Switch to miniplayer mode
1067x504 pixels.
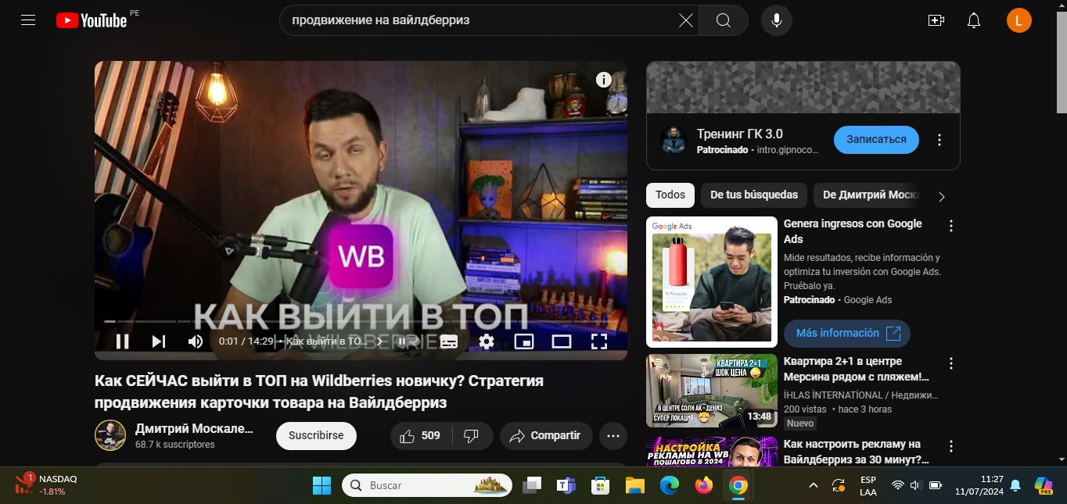pos(524,341)
